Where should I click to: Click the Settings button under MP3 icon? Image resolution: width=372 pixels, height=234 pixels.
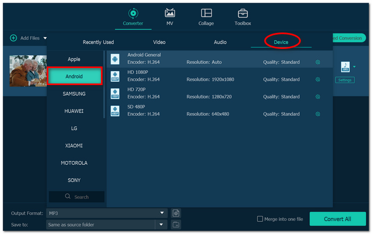pyautogui.click(x=345, y=80)
